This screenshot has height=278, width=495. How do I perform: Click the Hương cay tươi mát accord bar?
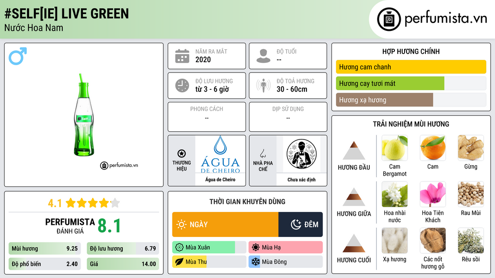pos(411,83)
